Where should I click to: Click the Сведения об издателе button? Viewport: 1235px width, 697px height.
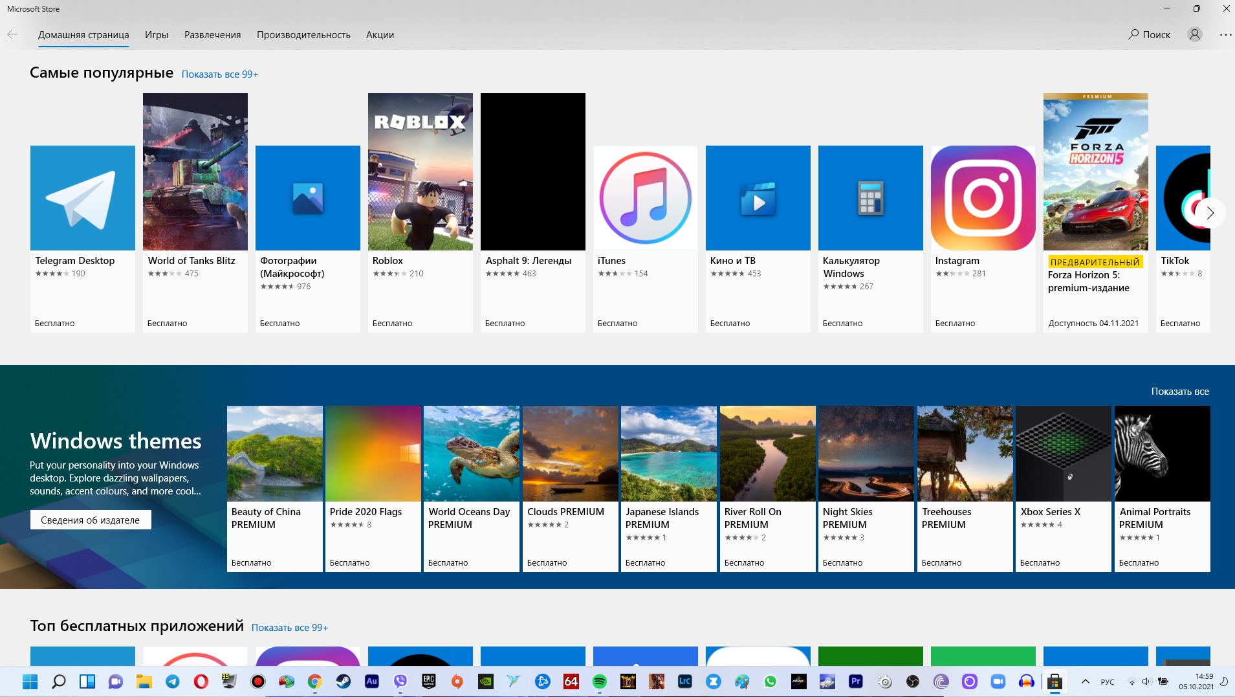pos(91,520)
